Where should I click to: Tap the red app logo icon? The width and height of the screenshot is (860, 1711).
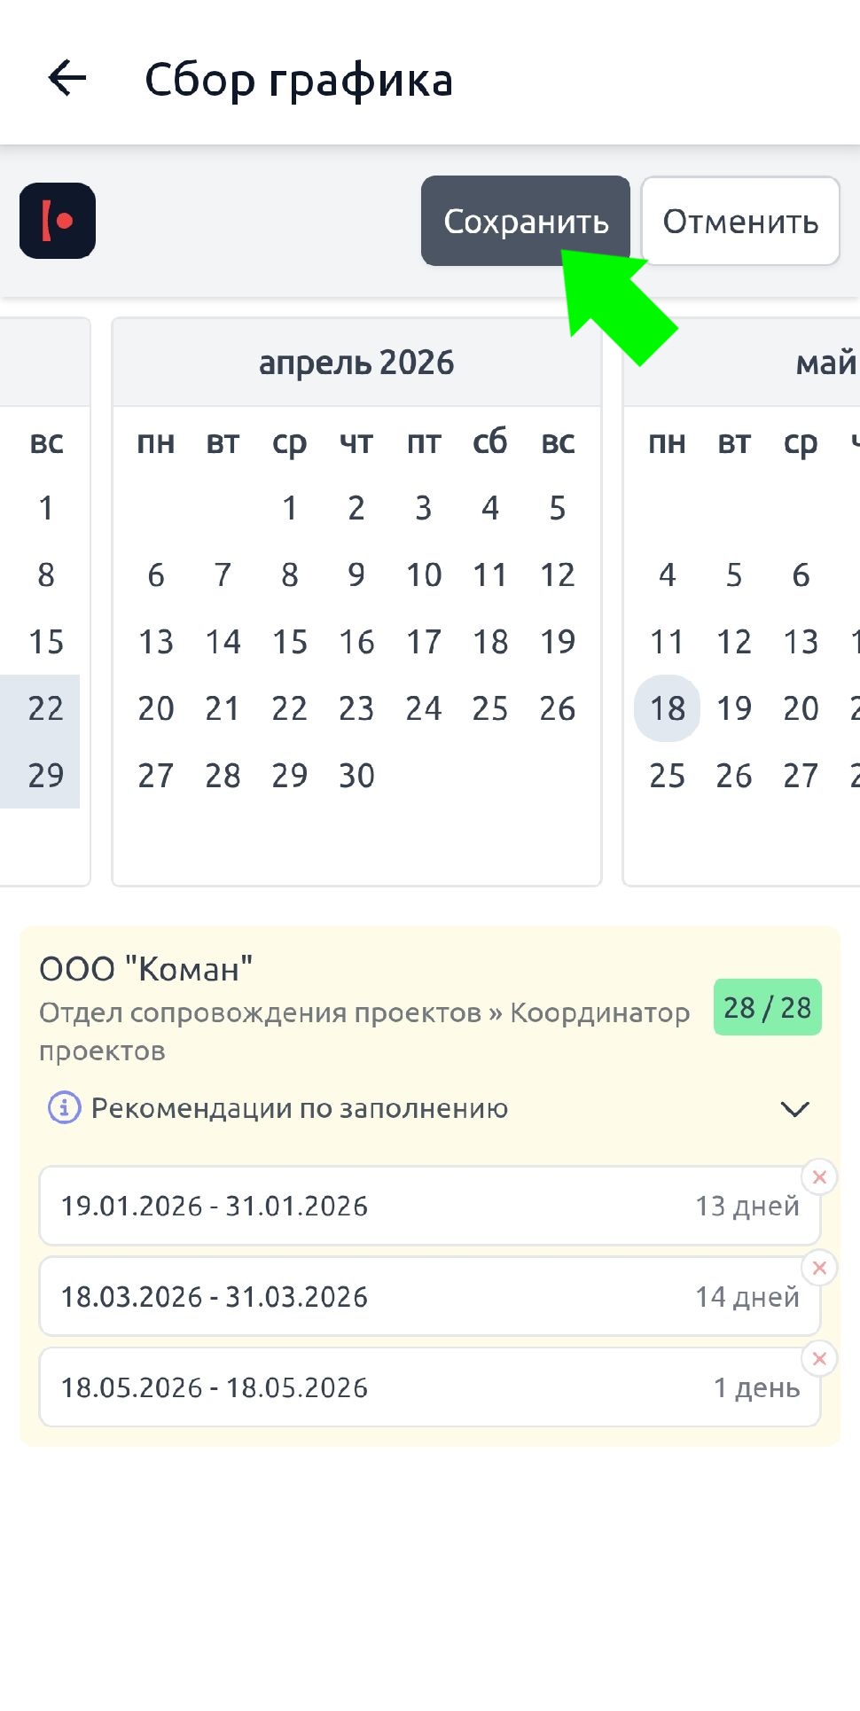coord(58,221)
